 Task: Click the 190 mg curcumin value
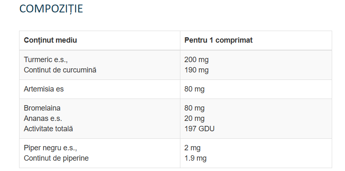(197, 70)
